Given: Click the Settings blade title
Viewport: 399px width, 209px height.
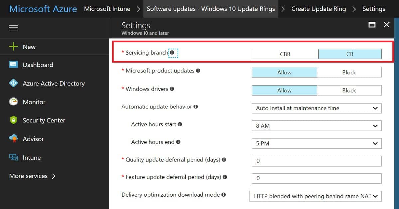Looking at the screenshot, I should [136, 25].
